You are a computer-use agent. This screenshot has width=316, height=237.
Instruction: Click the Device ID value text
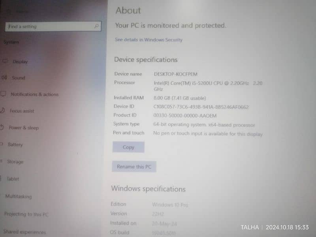(201, 107)
